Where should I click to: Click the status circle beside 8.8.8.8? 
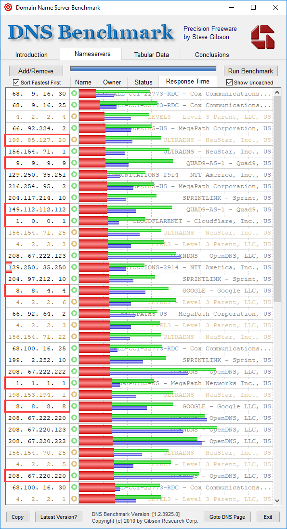coord(74,406)
